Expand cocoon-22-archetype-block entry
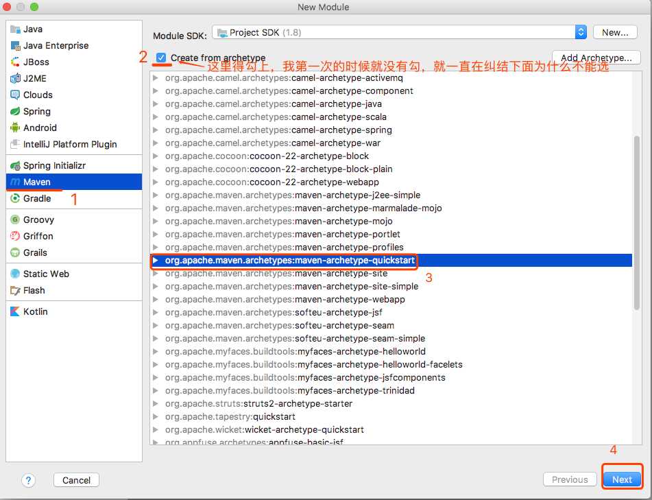The width and height of the screenshot is (652, 500). [x=156, y=156]
